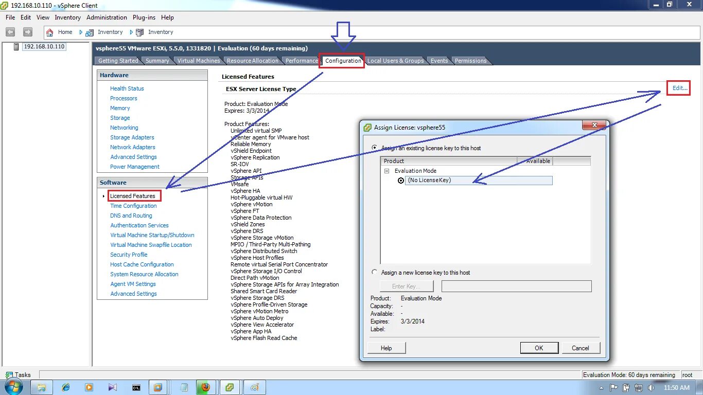The width and height of the screenshot is (703, 395).
Task: Open the Plug-ins menu
Action: (144, 17)
